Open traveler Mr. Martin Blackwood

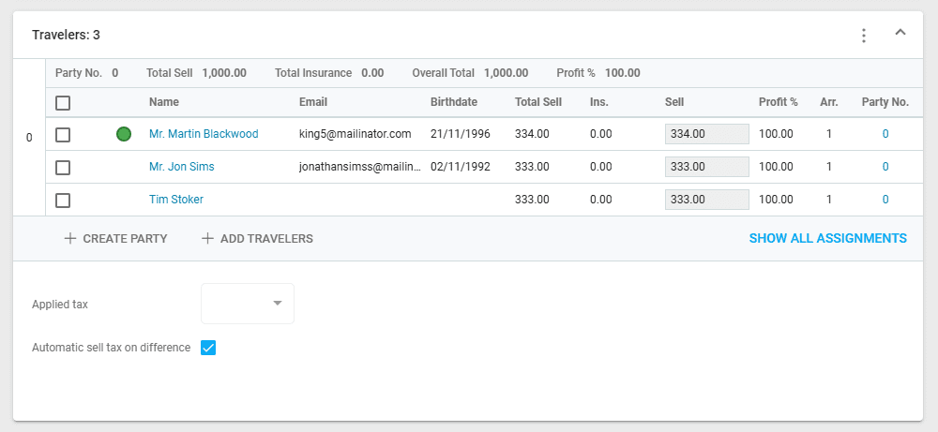pyautogui.click(x=204, y=134)
